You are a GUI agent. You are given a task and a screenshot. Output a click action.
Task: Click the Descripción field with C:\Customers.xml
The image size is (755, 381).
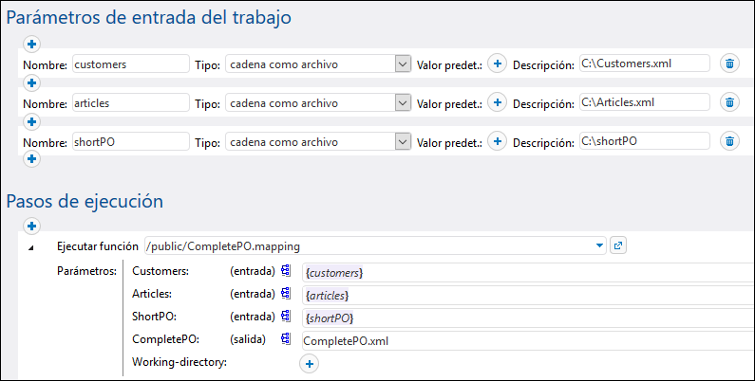[644, 63]
